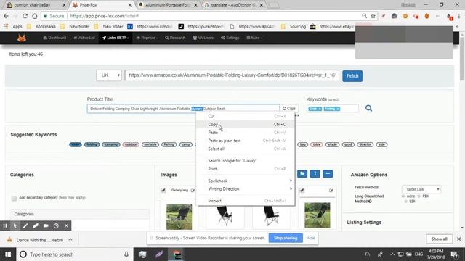Click the first chair gallery thumbnail

tap(179, 217)
